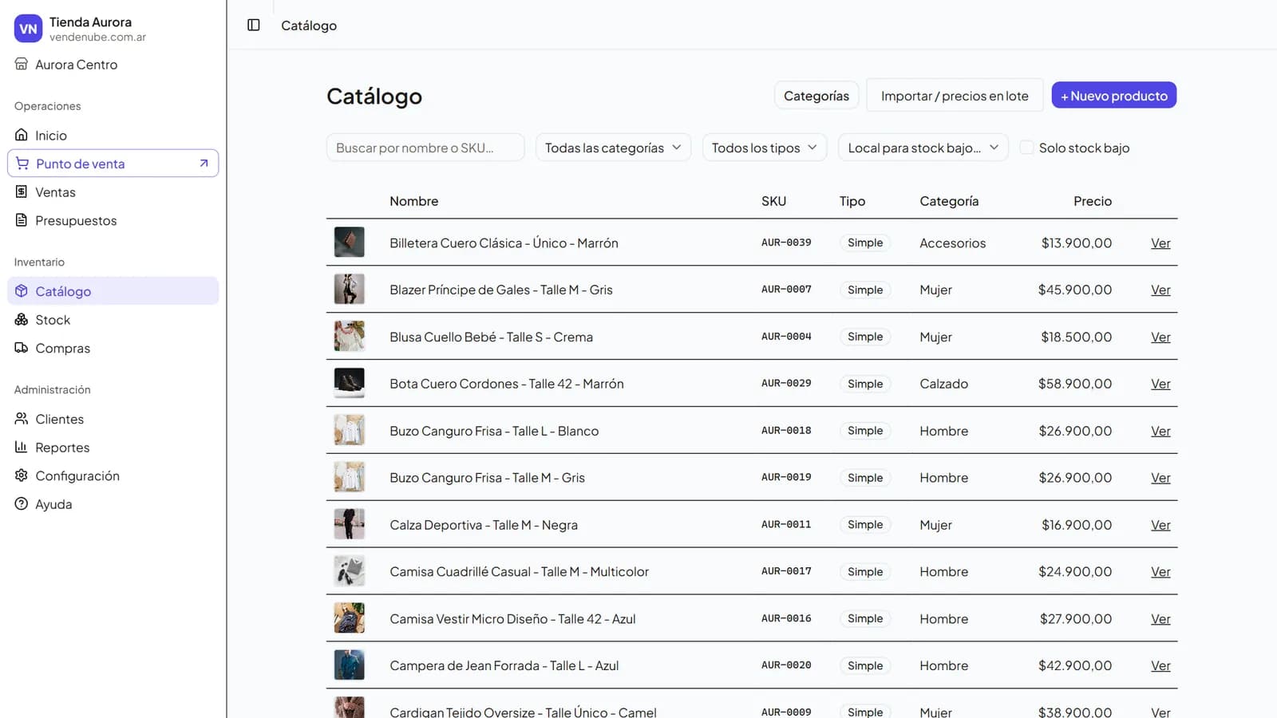Open Importar / precios en lote
The height and width of the screenshot is (718, 1277).
(955, 95)
